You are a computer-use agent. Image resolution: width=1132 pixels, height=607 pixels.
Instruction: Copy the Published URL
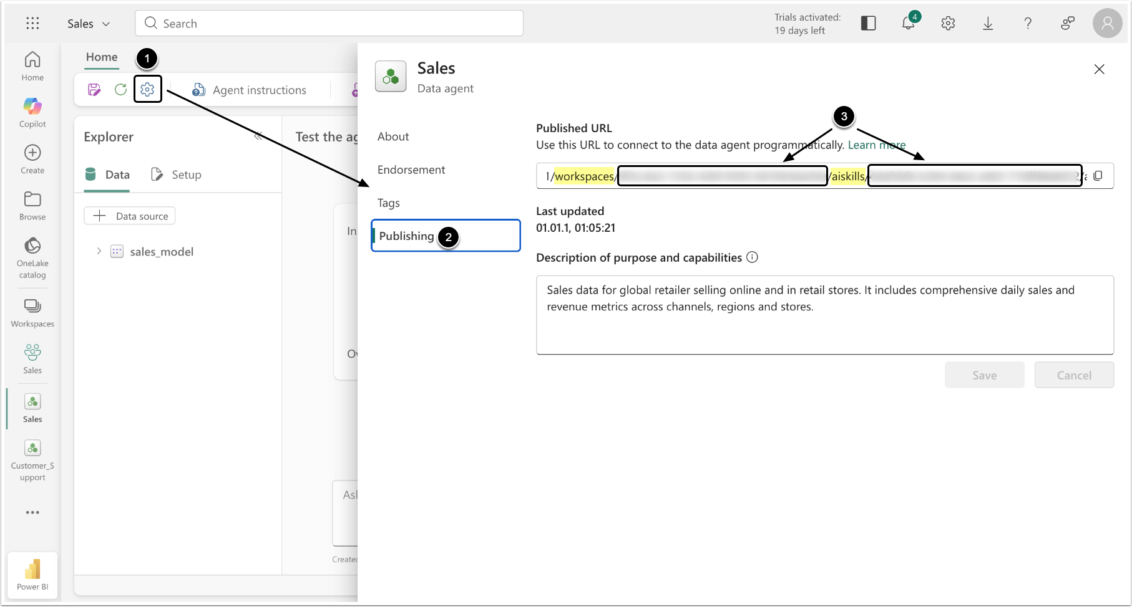tap(1098, 176)
